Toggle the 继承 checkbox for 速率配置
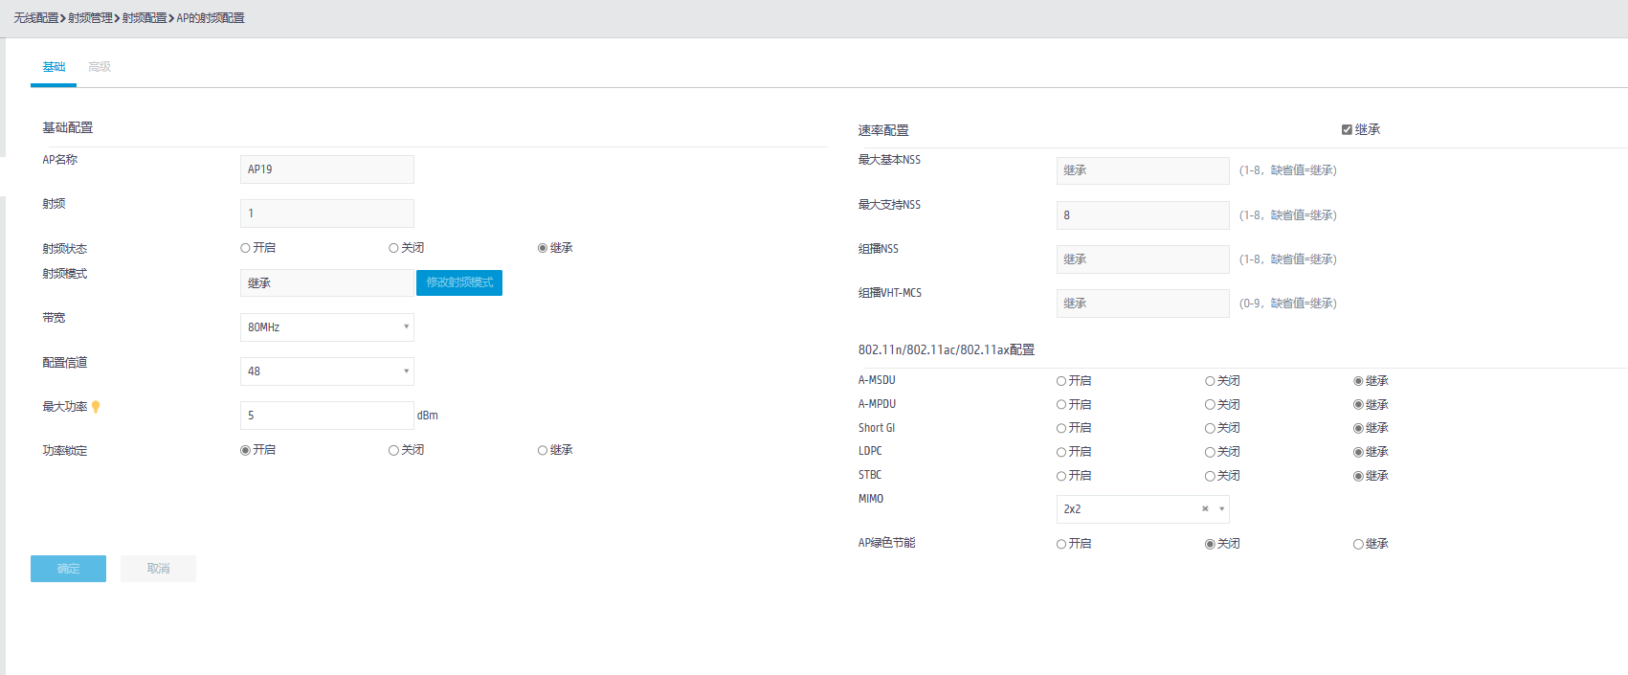Viewport: 1628px width, 675px height. click(x=1347, y=130)
